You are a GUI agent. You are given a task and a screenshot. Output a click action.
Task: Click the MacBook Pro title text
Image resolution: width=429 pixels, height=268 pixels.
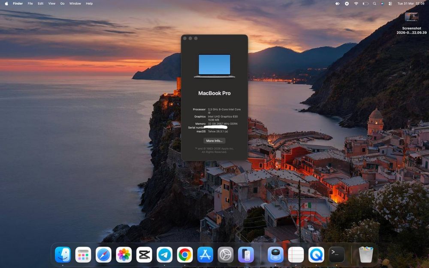point(214,93)
